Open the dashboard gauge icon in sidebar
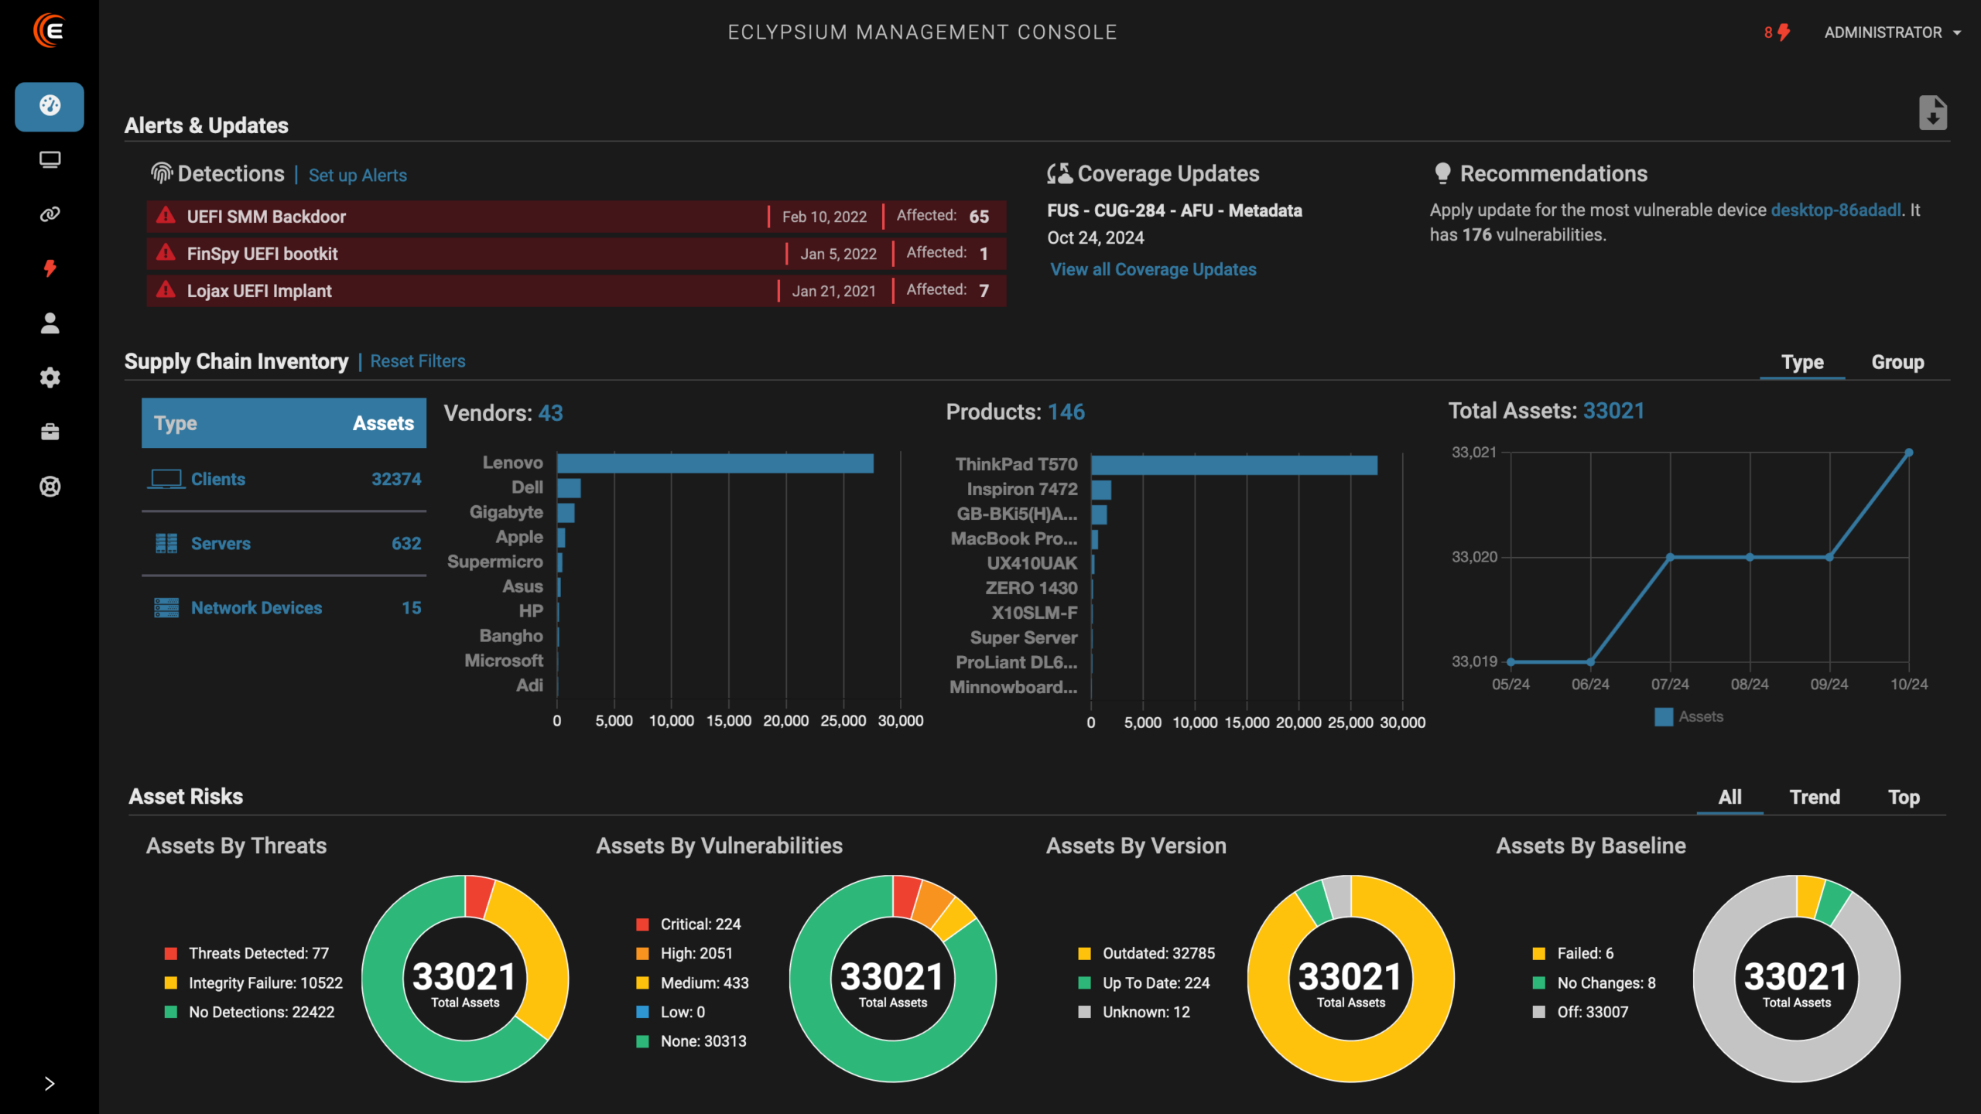This screenshot has height=1114, width=1981. tap(50, 106)
